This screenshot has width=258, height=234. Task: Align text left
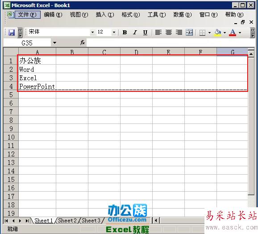pyautogui.click(x=158, y=33)
